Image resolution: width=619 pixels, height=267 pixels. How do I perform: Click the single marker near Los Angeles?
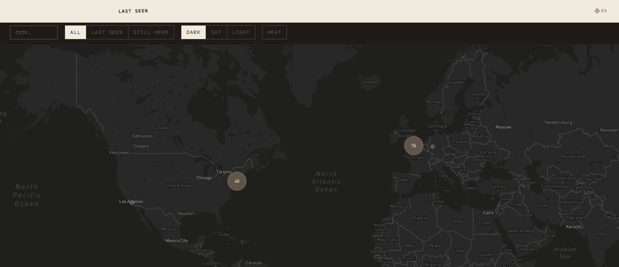(132, 202)
